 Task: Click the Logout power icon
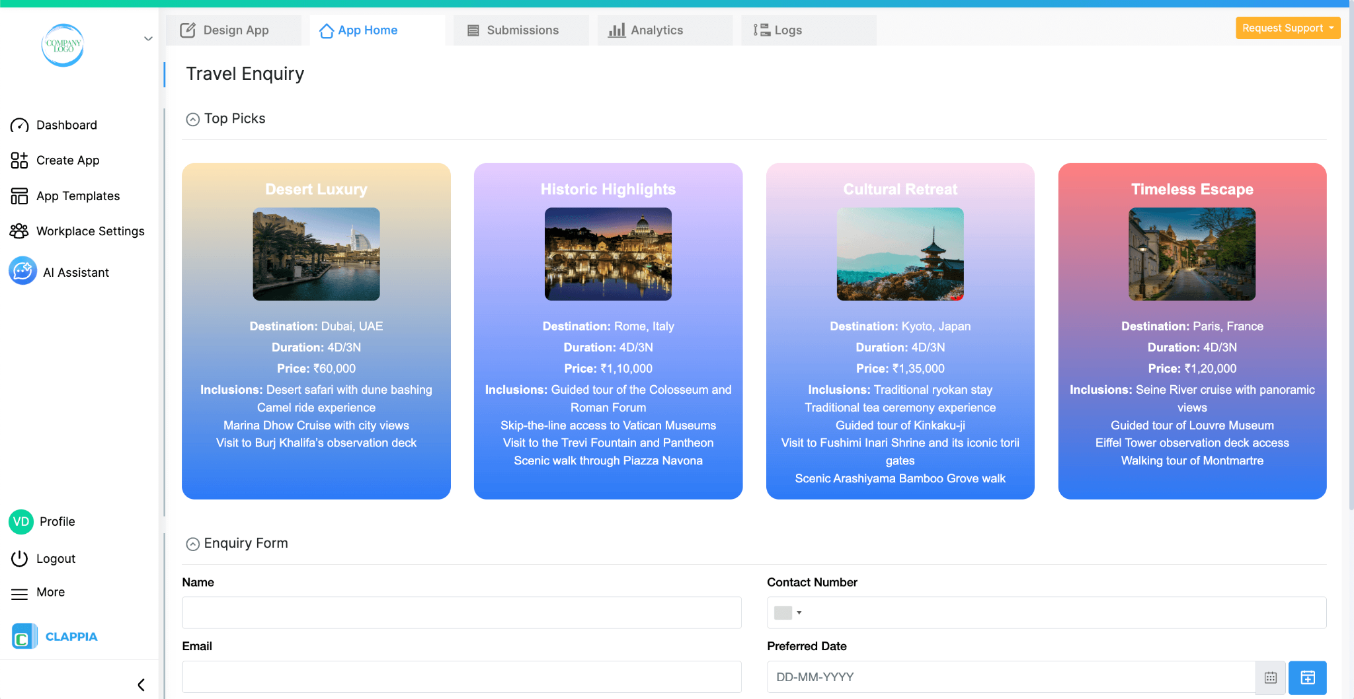pyautogui.click(x=19, y=559)
